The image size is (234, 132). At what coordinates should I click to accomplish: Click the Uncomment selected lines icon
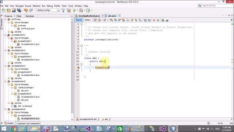coord(167,20)
